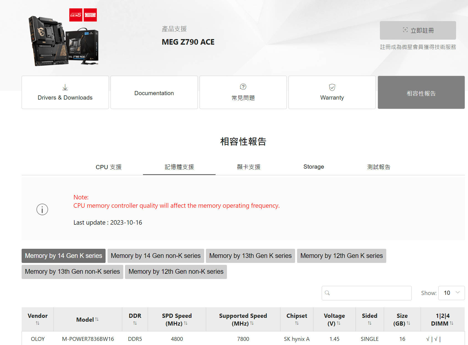The width and height of the screenshot is (468, 345).
Task: Click the DDR5 cell in OLOY row
Action: click(135, 339)
